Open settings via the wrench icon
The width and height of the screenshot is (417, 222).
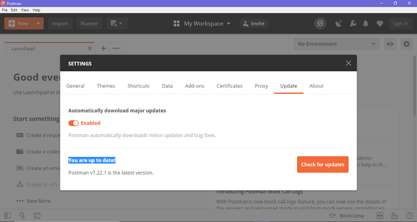(x=353, y=23)
